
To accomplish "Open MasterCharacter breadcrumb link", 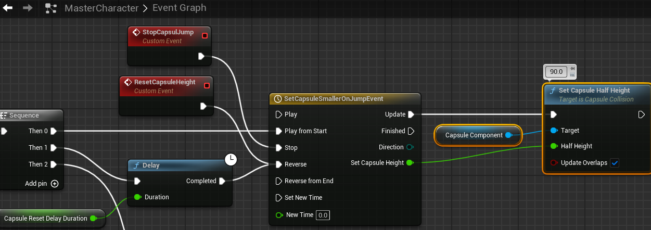I will (x=101, y=8).
